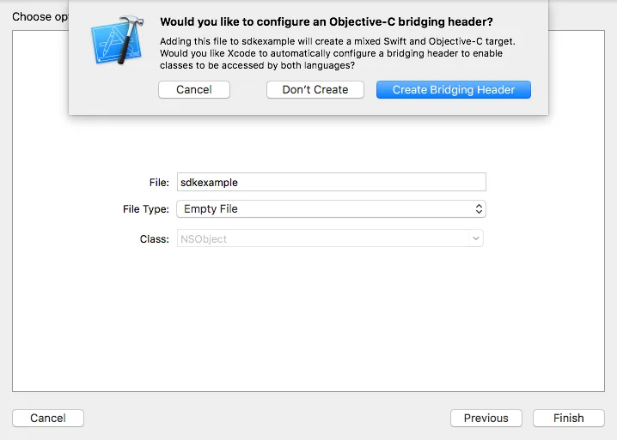Click into the File name field
Image resolution: width=617 pixels, height=440 pixels.
pos(332,183)
